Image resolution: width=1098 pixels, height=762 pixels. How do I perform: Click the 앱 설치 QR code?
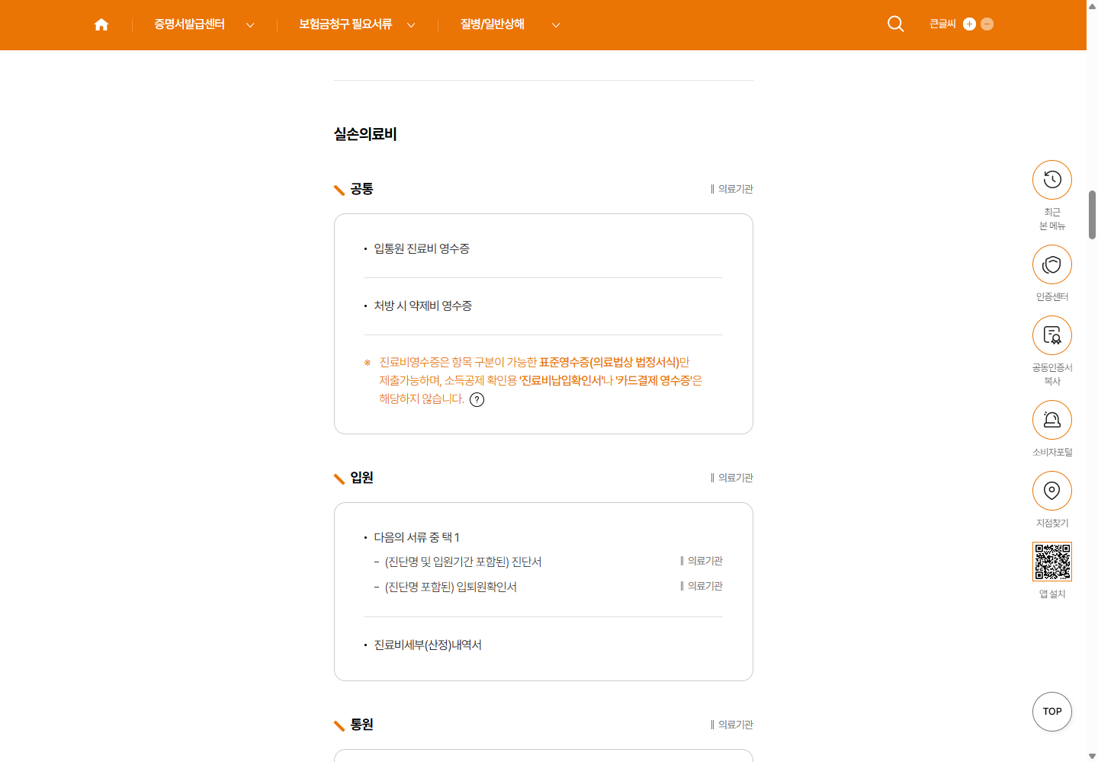1052,562
